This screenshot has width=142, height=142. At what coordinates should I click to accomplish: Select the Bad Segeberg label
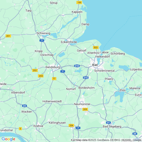pos(112,126)
